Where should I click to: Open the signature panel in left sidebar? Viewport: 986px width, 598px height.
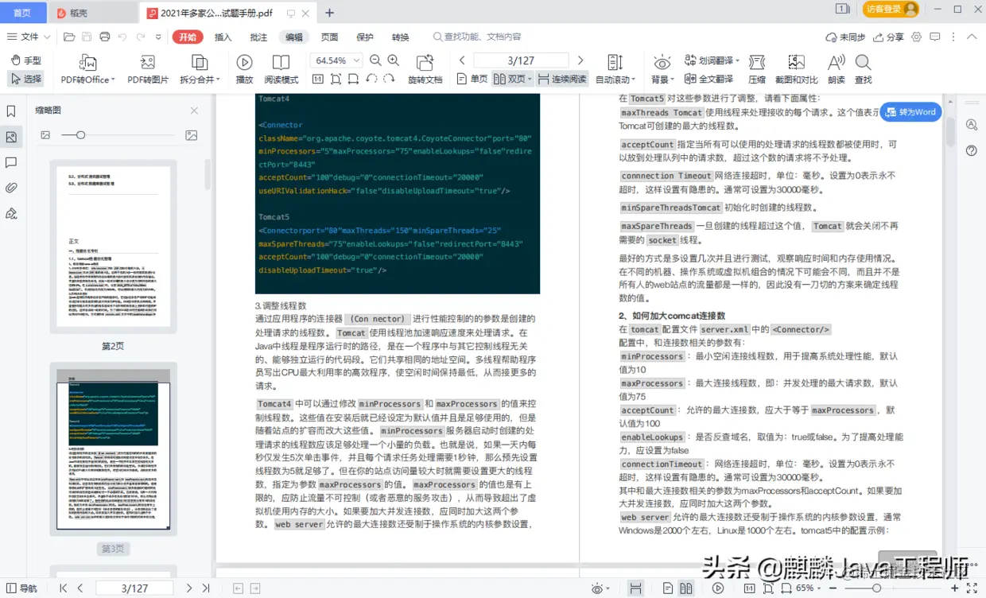(11, 213)
